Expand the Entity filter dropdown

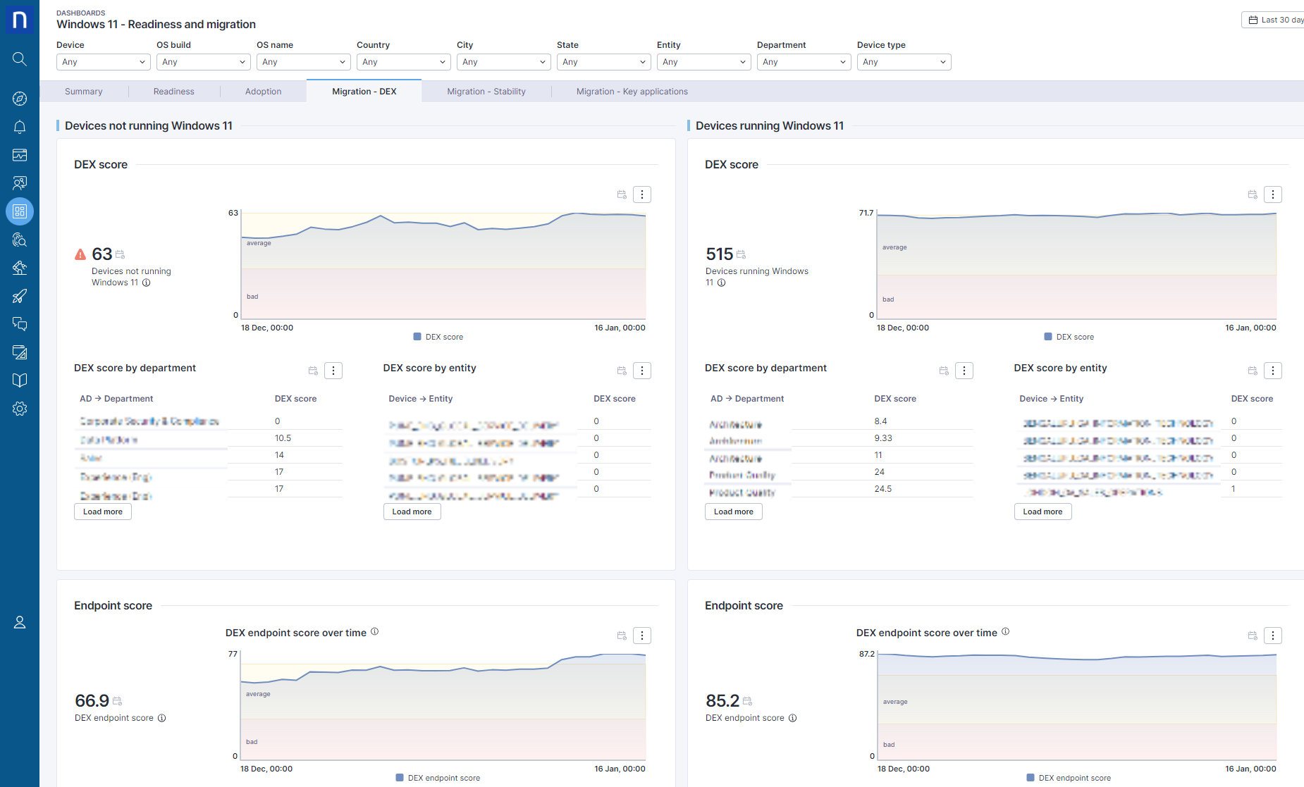[x=704, y=62]
